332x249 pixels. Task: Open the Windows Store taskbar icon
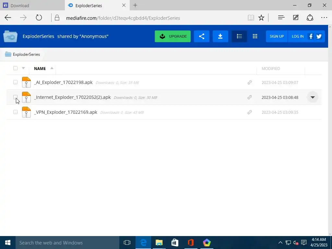[x=175, y=243]
